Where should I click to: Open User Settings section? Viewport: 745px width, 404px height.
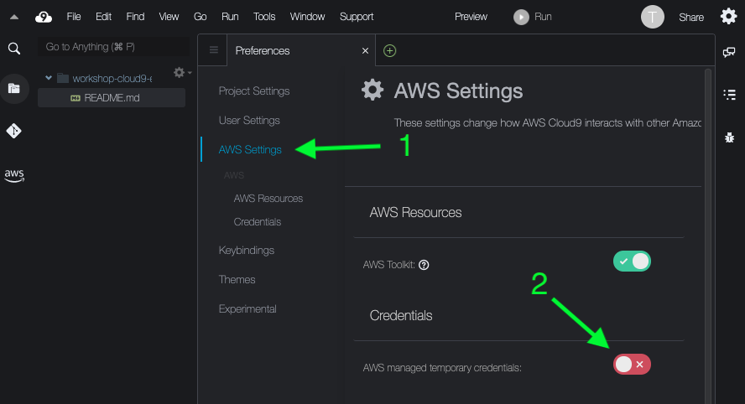pos(249,121)
